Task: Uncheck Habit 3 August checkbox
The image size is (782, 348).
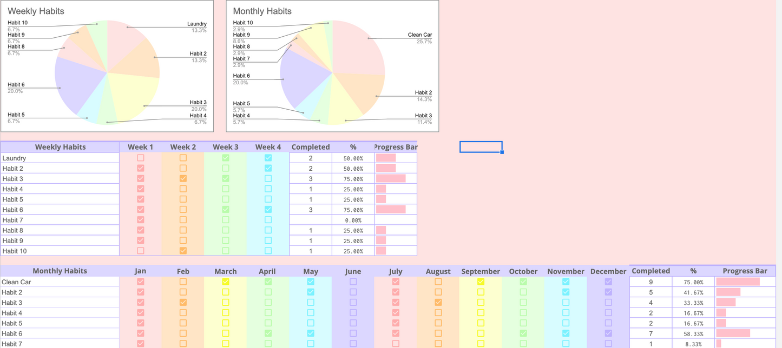Action: pos(438,302)
